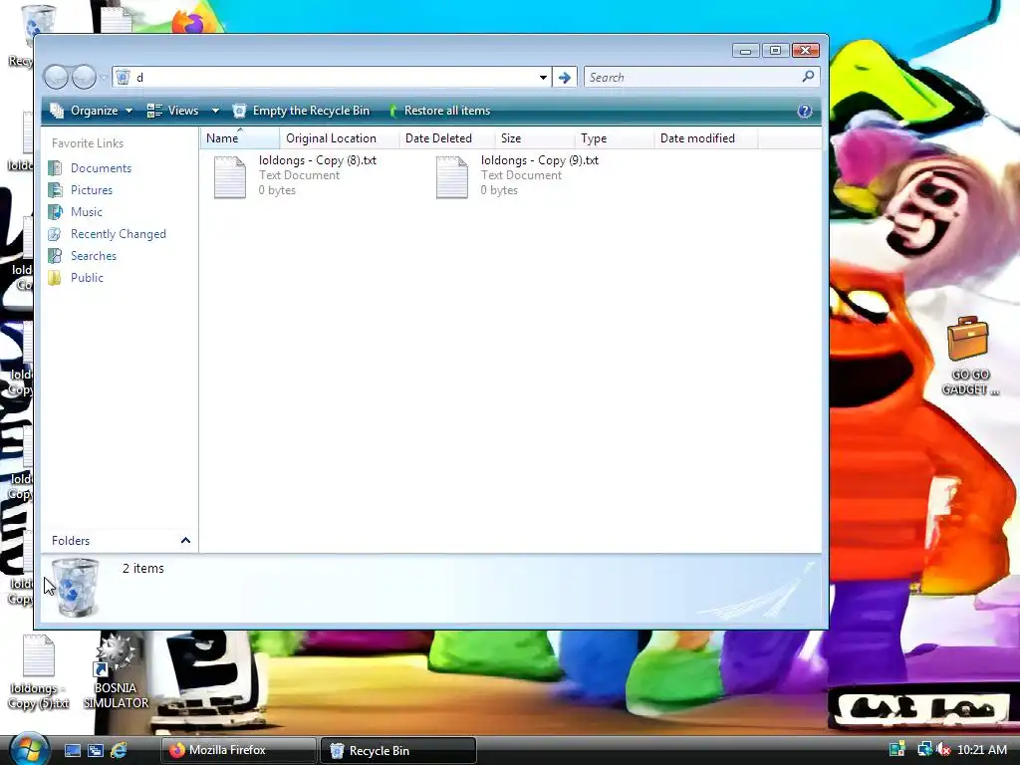This screenshot has height=765, width=1020.
Task: Open the recent pages dropdown beside Forward
Action: click(x=104, y=78)
